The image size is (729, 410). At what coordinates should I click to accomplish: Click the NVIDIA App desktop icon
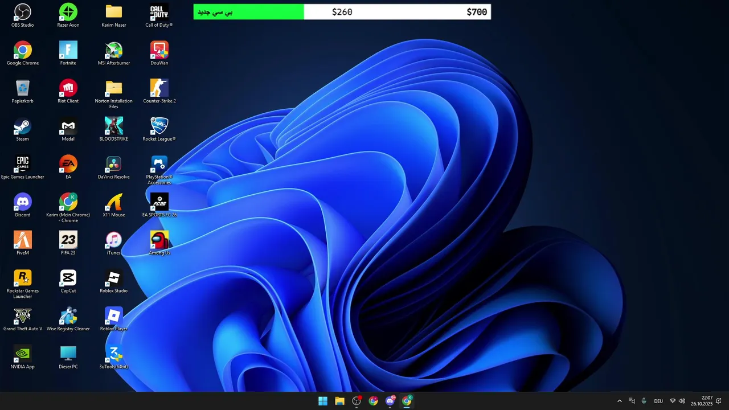tap(23, 357)
